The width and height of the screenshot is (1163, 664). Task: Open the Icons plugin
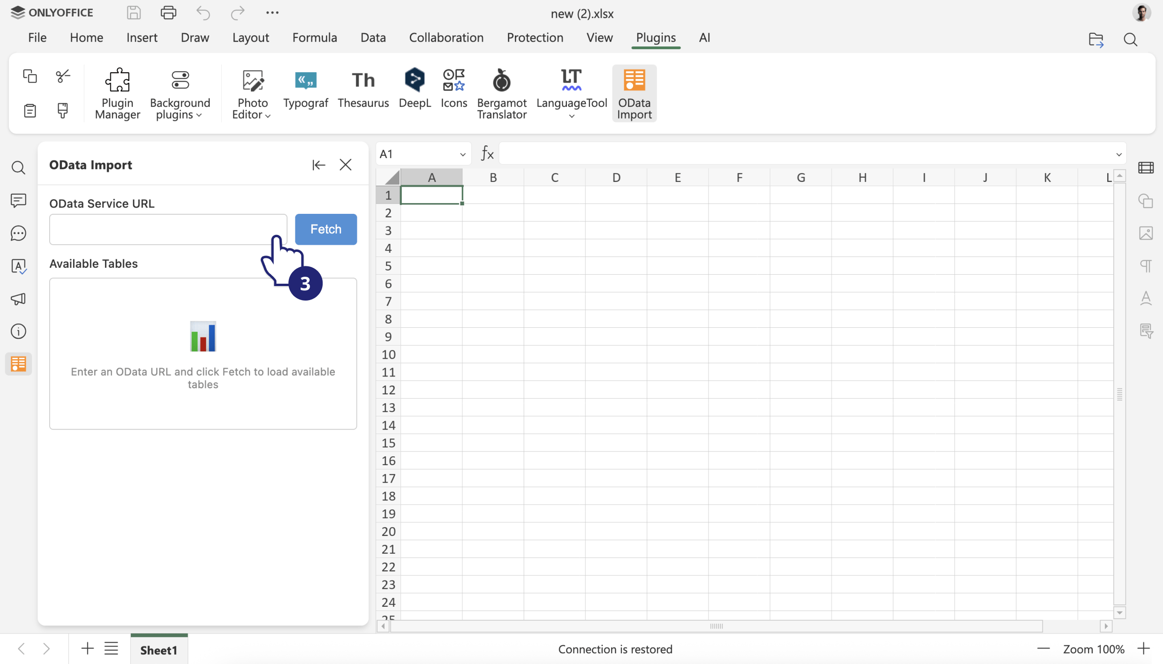pyautogui.click(x=453, y=88)
